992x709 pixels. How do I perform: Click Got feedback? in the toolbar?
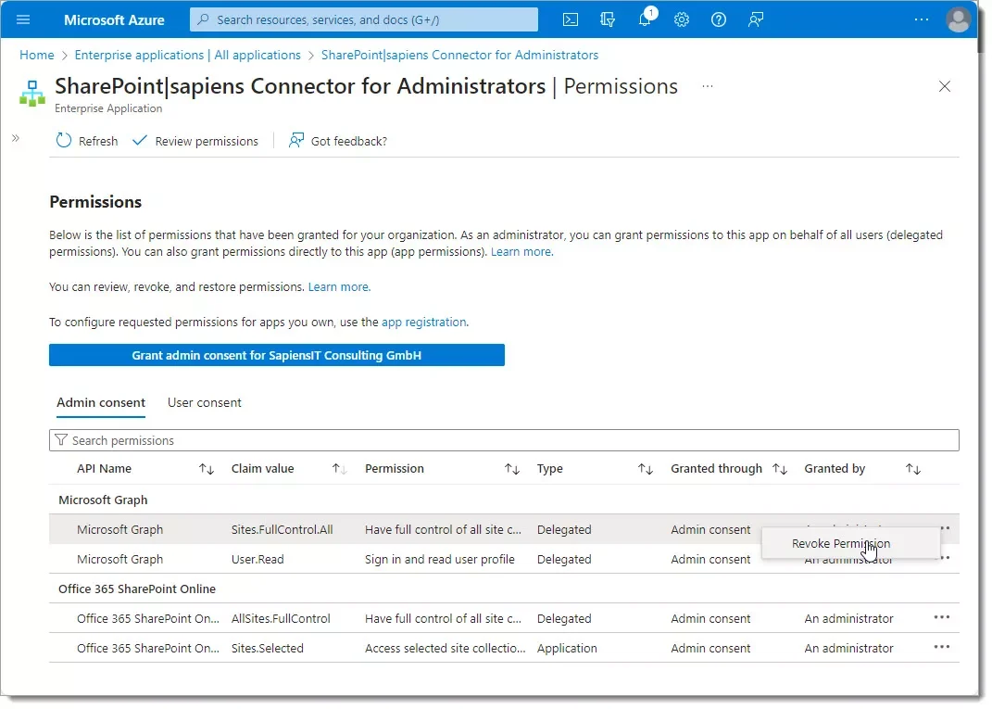[x=337, y=141]
